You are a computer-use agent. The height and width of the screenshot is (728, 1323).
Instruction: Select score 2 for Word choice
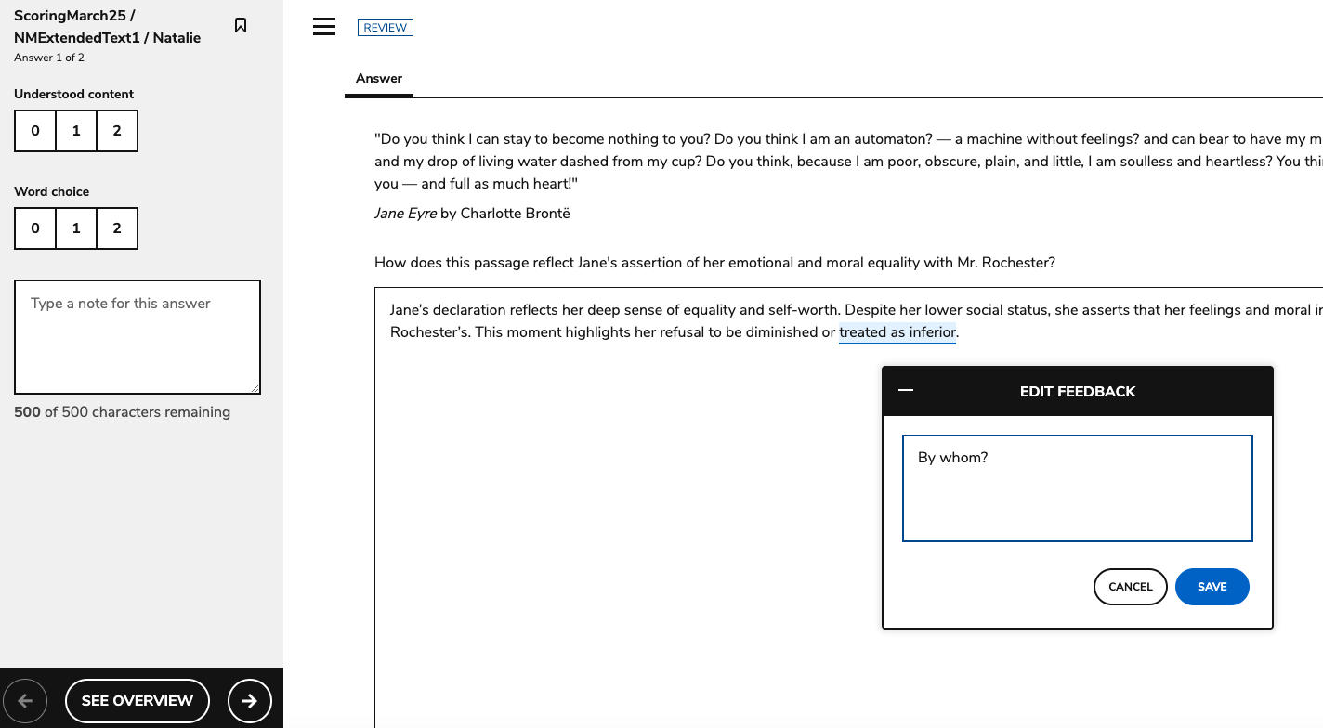click(x=117, y=228)
